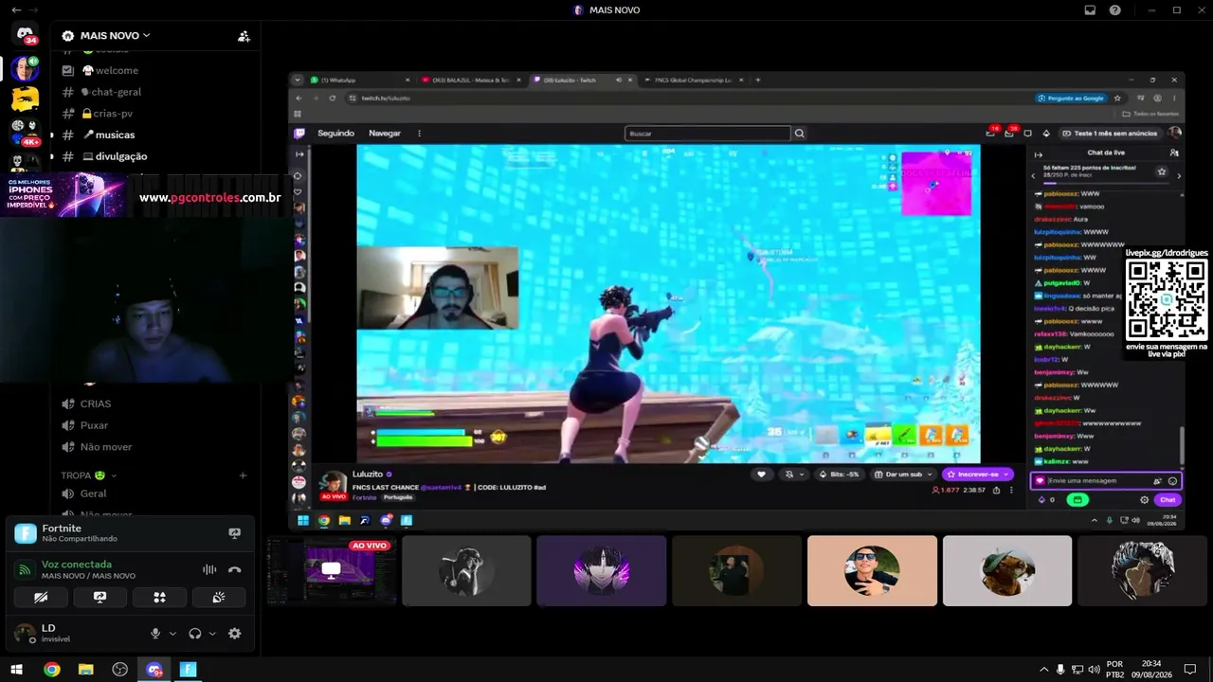Image resolution: width=1213 pixels, height=682 pixels.
Task: Open a new tab in the shared browser
Action: pos(757,80)
